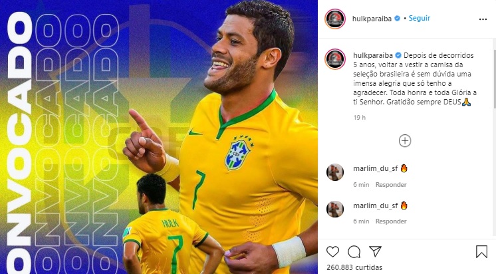Screen dimensions: 496x274
Task: Open second marlim_du_sf commenter avatar
Action: [335, 209]
